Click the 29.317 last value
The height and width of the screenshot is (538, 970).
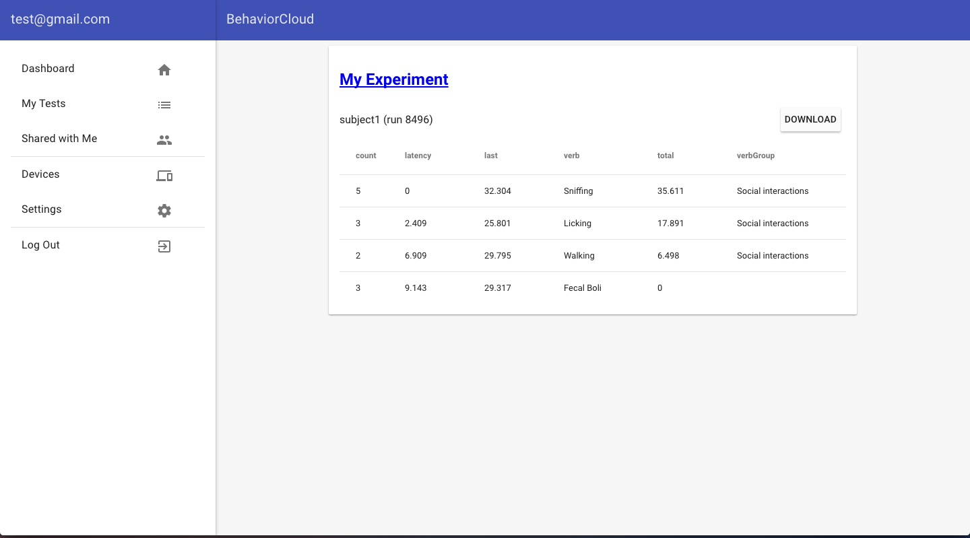(497, 288)
